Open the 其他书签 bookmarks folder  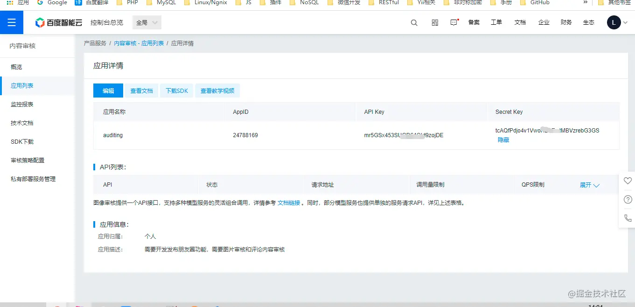[615, 2]
